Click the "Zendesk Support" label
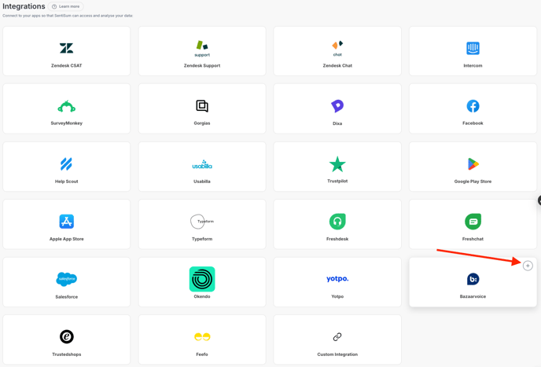Screen dimensions: 541x367 (202, 65)
